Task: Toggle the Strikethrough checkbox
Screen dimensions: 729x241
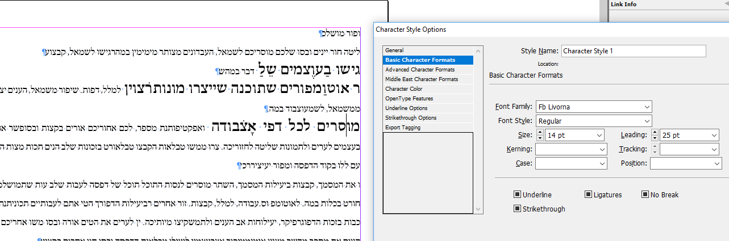Action: click(517, 209)
